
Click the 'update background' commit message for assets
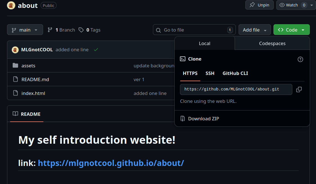coord(154,66)
